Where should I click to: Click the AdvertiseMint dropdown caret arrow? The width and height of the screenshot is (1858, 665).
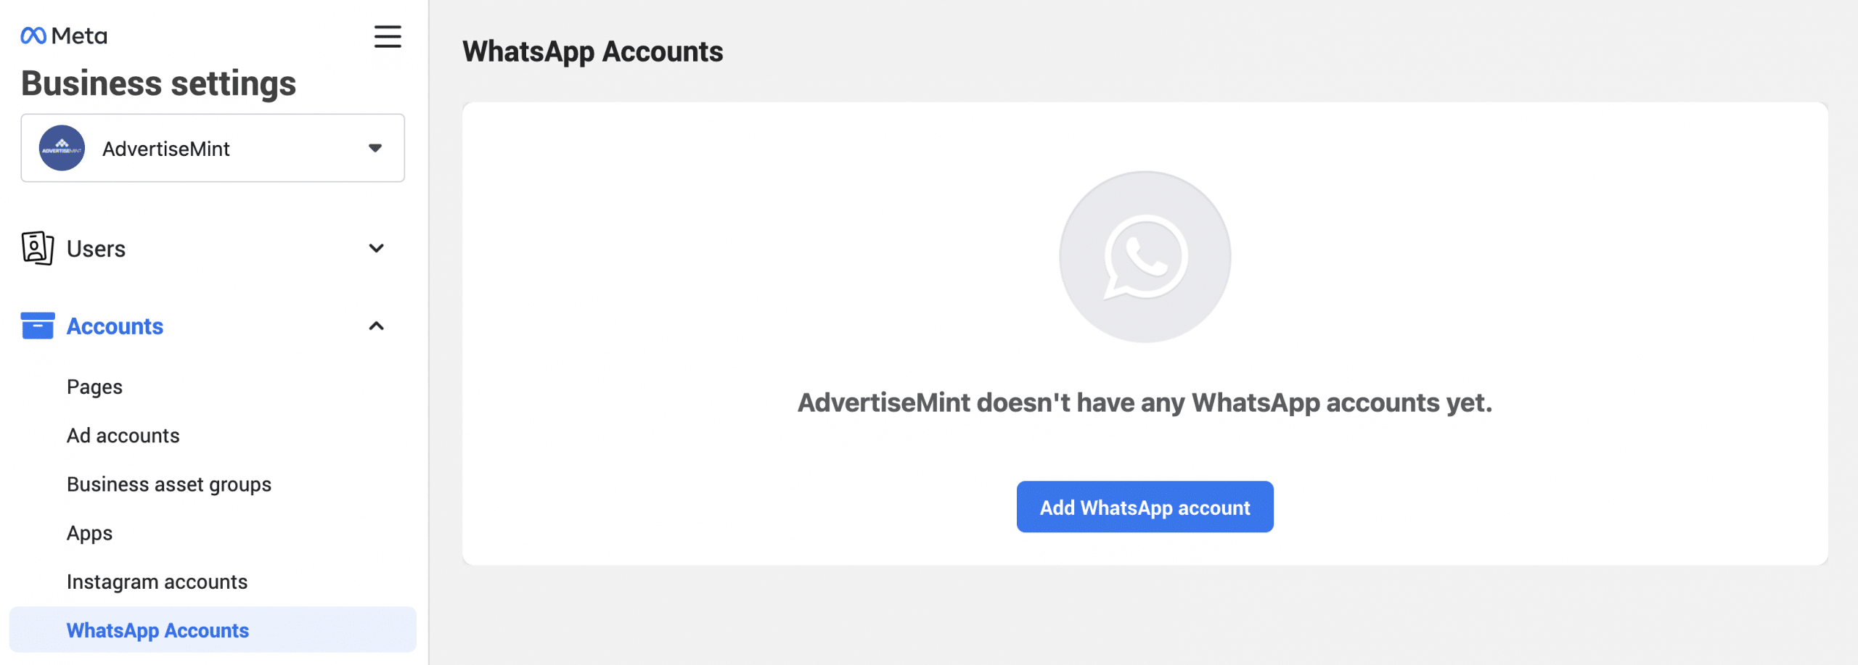[375, 148]
